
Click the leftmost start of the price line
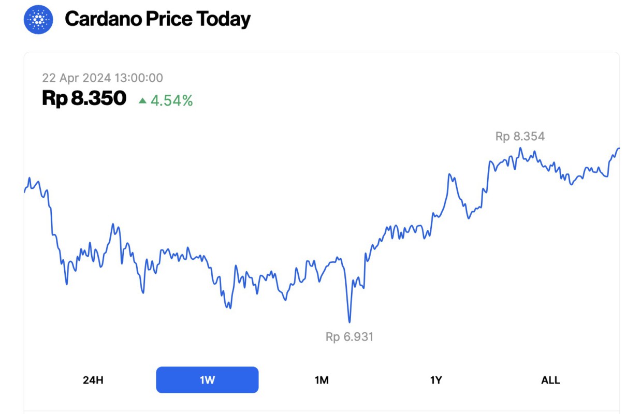coord(25,191)
